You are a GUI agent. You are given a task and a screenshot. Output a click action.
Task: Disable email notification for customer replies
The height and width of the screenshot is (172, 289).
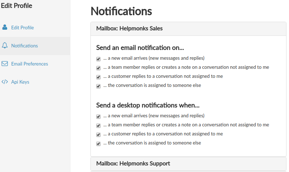[98, 77]
